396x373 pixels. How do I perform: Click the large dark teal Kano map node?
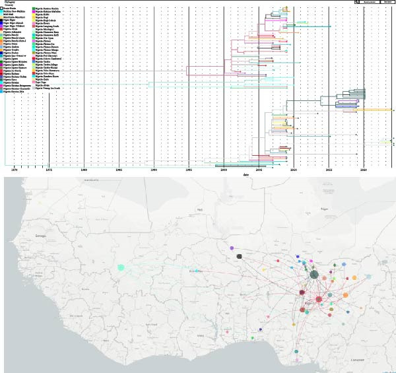pyautogui.click(x=314, y=275)
